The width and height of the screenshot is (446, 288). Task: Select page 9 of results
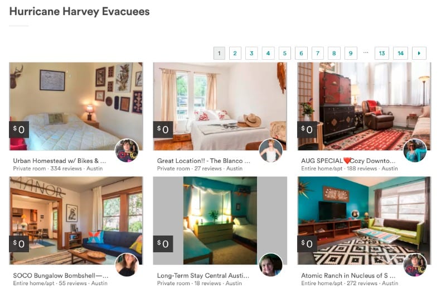tap(351, 53)
